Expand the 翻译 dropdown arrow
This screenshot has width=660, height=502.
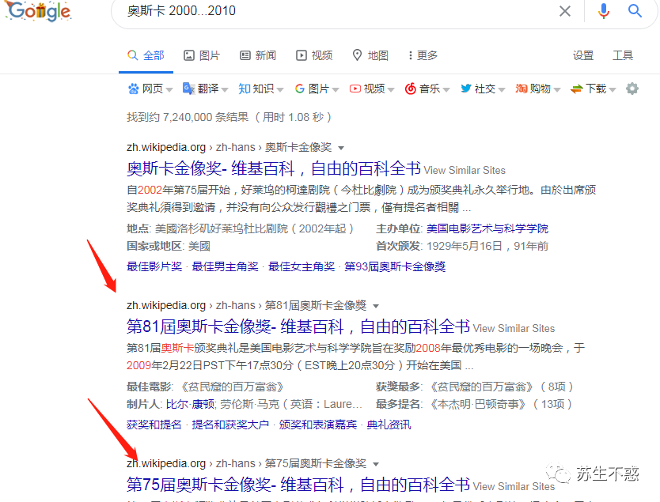[x=225, y=89]
